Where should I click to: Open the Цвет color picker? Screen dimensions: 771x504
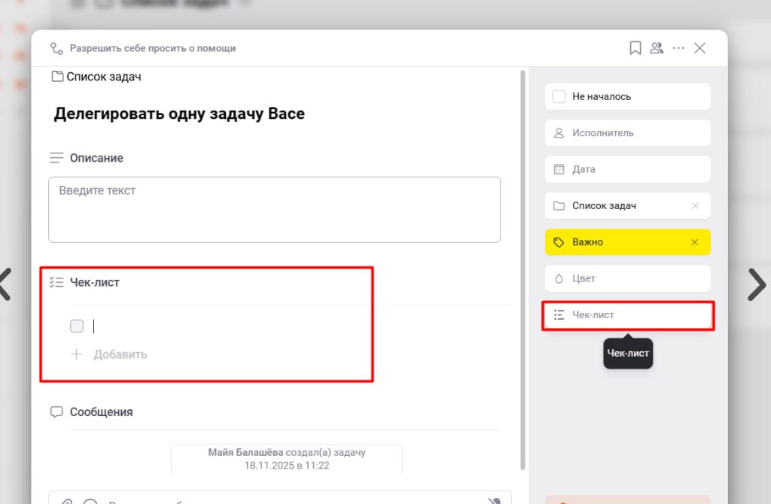(x=627, y=278)
